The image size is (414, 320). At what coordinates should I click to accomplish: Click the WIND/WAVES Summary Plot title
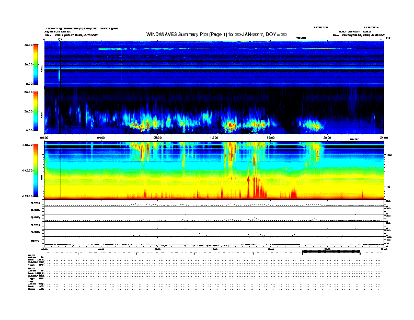tap(216, 35)
